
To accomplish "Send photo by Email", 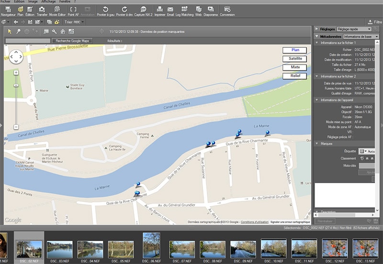I will click(170, 11).
